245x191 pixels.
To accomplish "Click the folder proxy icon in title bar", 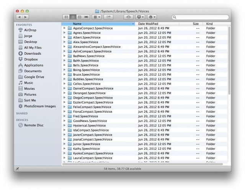I will click(x=97, y=11).
